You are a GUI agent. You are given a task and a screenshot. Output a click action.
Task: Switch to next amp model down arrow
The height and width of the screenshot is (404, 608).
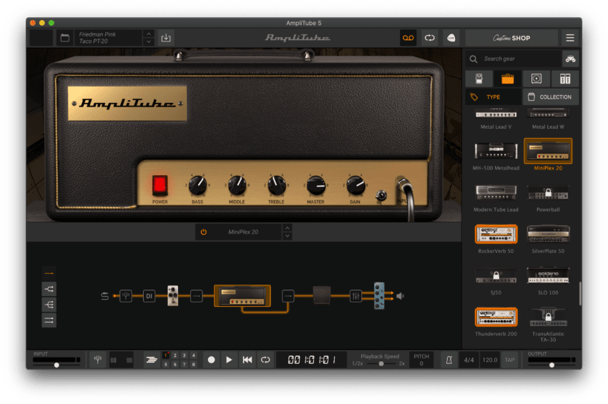point(288,236)
